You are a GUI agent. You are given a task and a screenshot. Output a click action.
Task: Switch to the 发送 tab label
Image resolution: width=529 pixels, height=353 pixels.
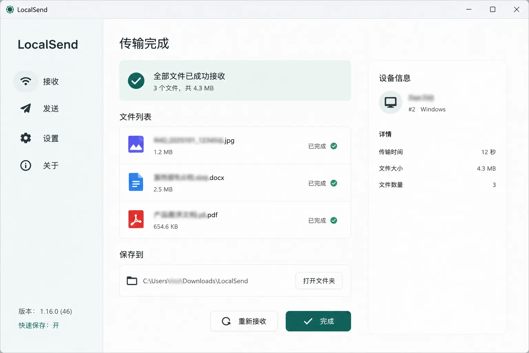[x=51, y=109]
